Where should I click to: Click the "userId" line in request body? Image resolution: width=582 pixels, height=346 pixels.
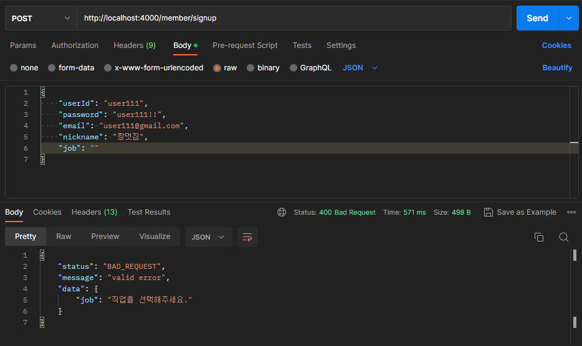pos(103,103)
